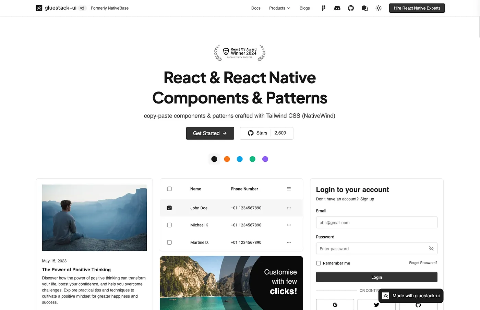Check the Remember me checkbox
The height and width of the screenshot is (310, 480).
coord(318,263)
